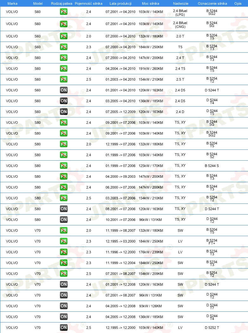
Task: Select the 125kW / 170KM power cell
Action: (x=151, y=166)
